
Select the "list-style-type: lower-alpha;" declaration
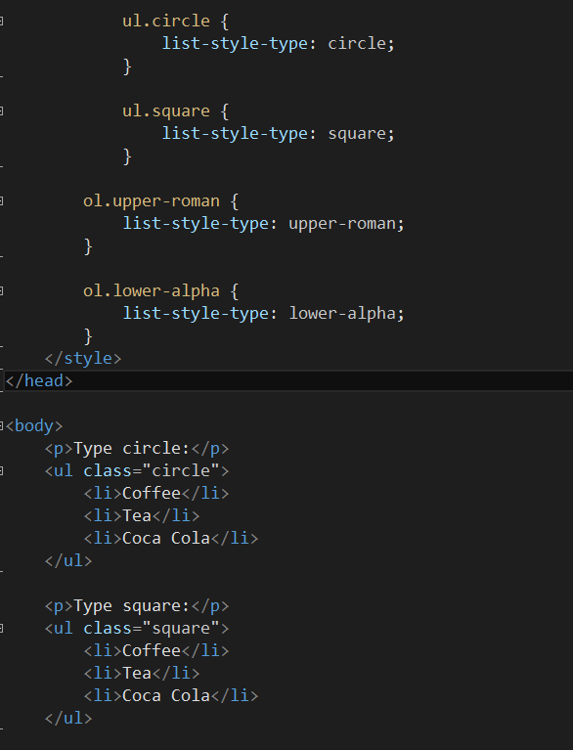tap(264, 313)
